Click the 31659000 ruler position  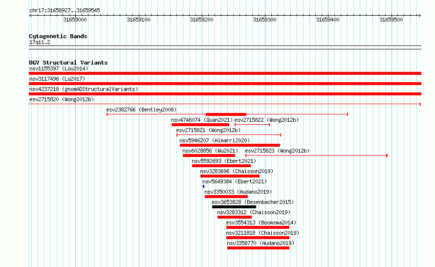pyautogui.click(x=75, y=20)
